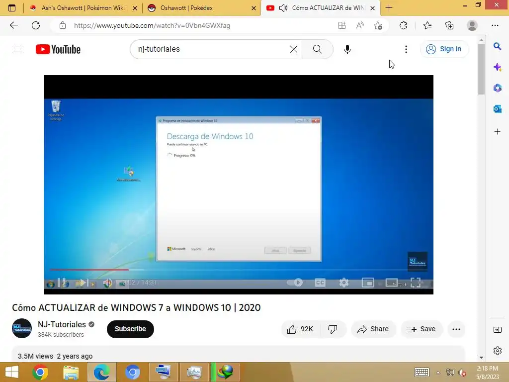Click the page scroll down arrow
509x382 pixels.
tap(481, 357)
